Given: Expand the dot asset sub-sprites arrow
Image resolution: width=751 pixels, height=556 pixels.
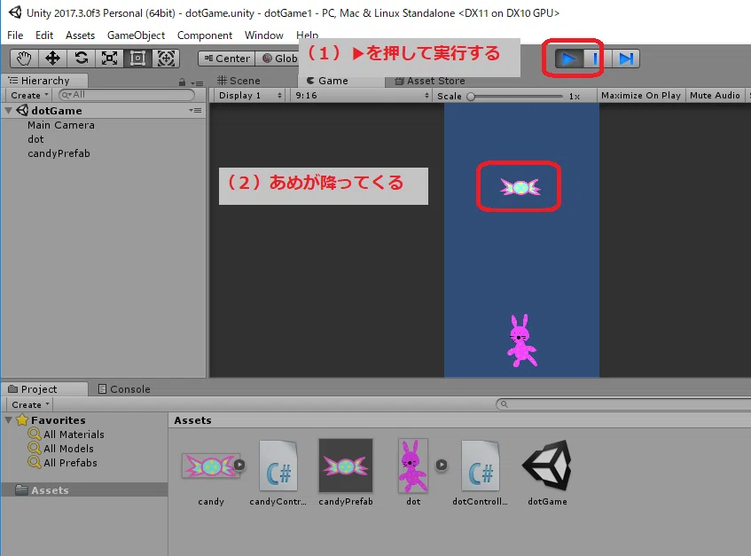Looking at the screenshot, I should coord(442,465).
